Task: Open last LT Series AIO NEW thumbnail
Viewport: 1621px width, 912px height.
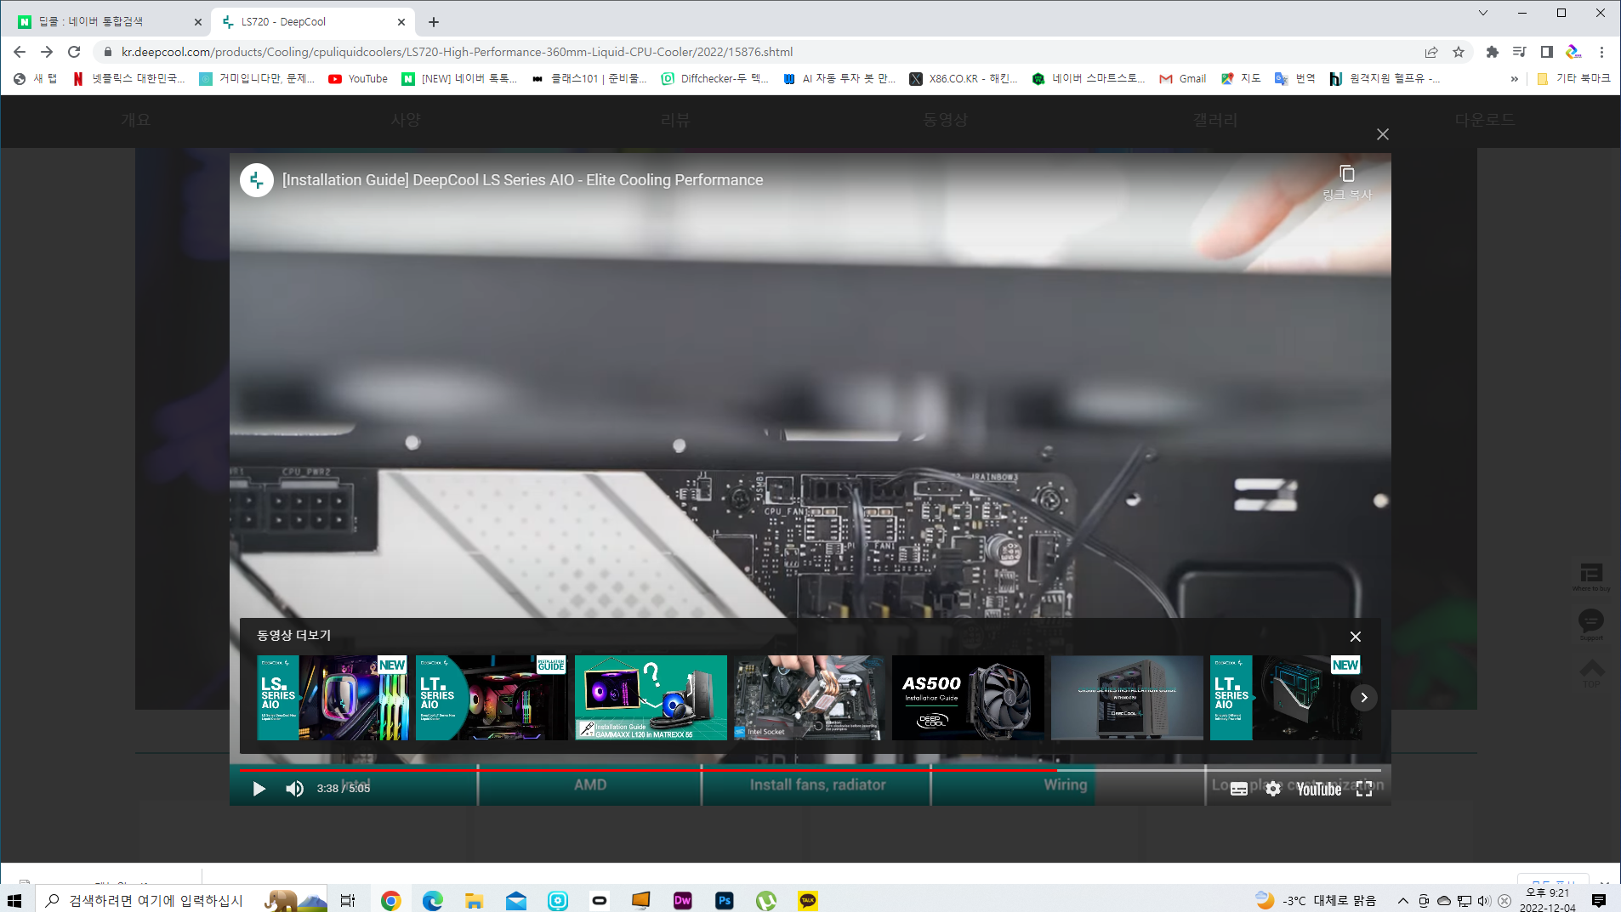Action: (1285, 697)
